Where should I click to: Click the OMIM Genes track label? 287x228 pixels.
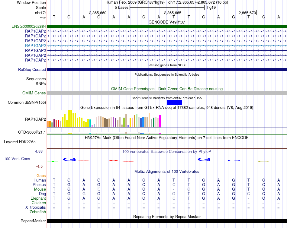coord(34,93)
